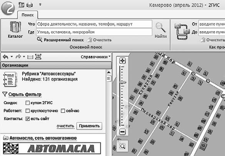The image size is (225, 156).
Task: Click the Найти magnifier search icon
Action: coord(160,28)
